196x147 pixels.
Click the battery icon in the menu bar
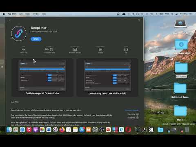161,14
